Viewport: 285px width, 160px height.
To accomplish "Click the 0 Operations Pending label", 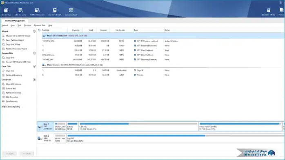I will click(x=11, y=107).
